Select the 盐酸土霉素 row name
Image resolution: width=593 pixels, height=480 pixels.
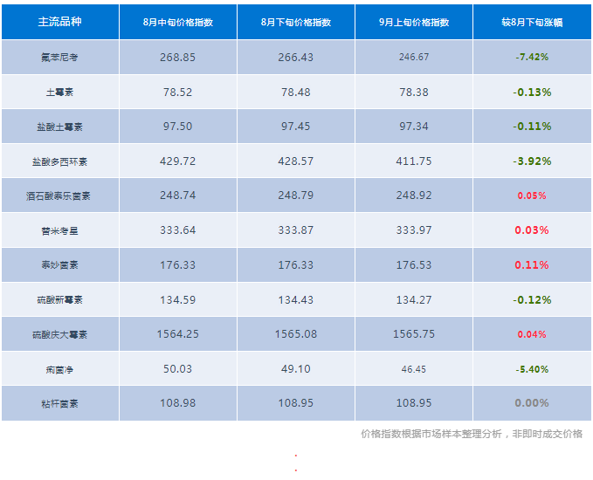(59, 127)
